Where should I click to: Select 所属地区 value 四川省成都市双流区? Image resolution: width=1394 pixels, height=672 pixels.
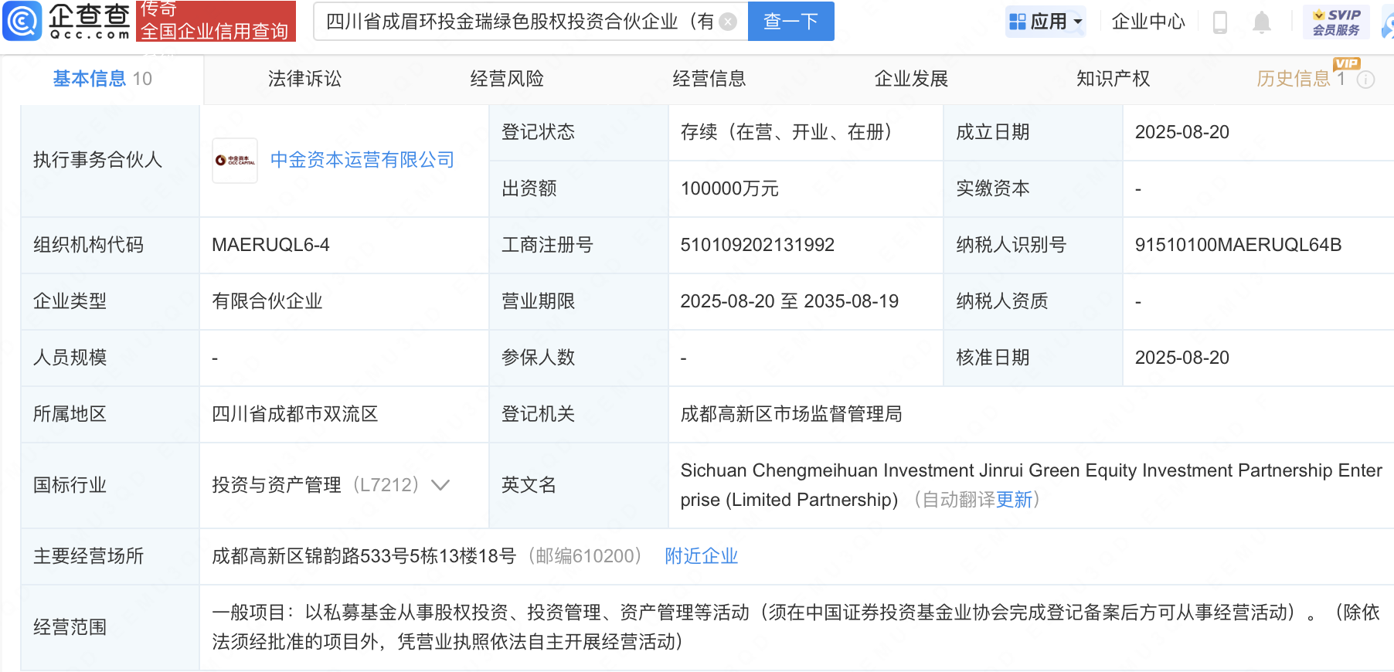[295, 414]
